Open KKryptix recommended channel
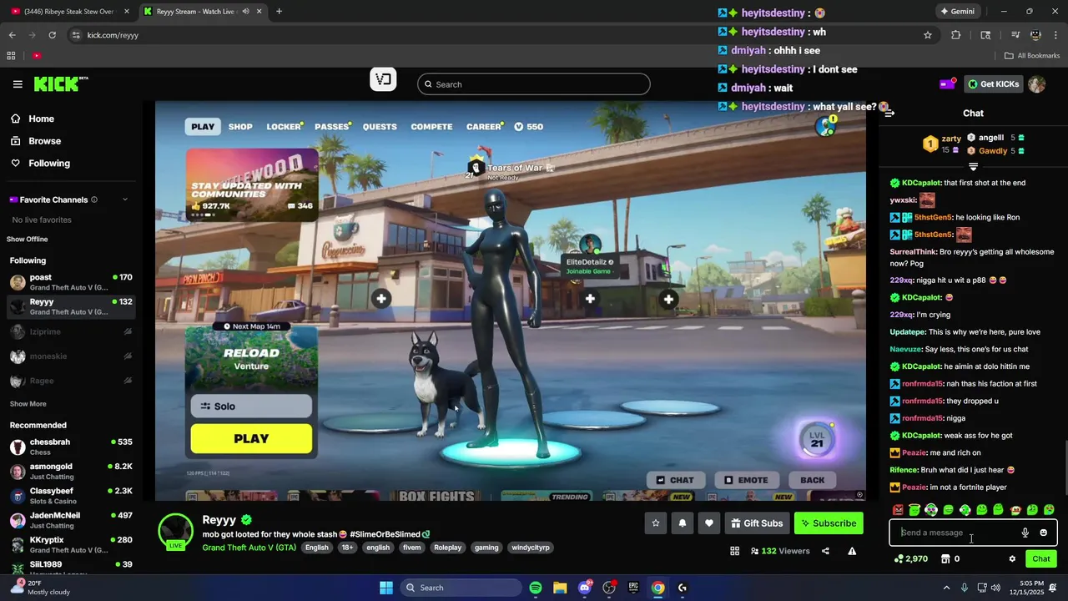Screen dimensions: 1068x601 point(71,545)
